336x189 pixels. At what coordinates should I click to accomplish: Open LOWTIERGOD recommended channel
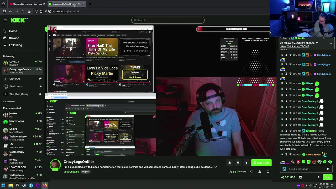22,169
